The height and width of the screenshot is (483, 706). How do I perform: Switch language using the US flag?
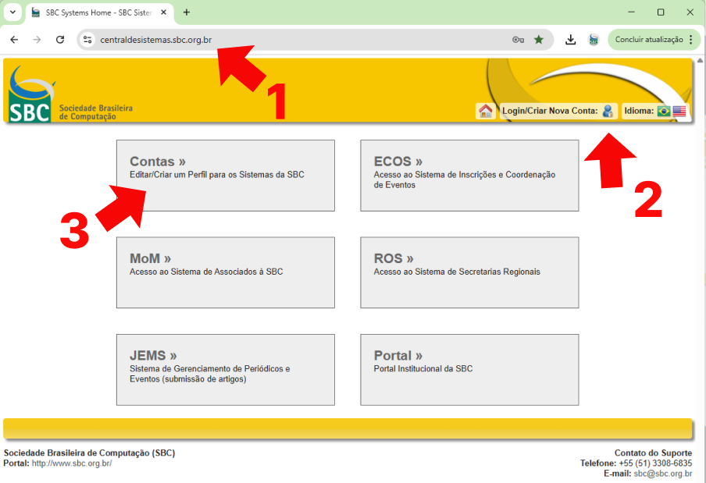679,111
